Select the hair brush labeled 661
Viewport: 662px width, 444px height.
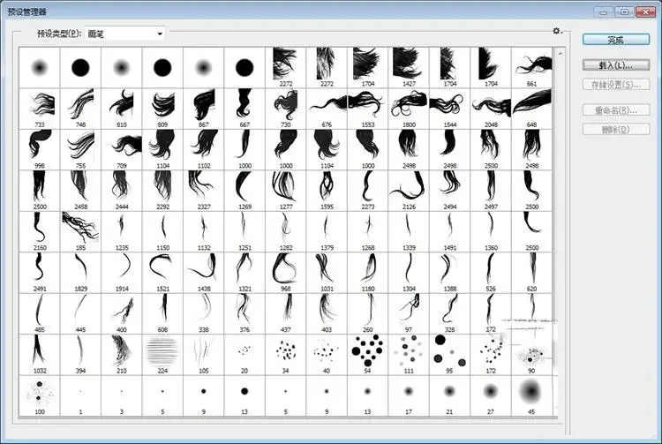(531, 66)
